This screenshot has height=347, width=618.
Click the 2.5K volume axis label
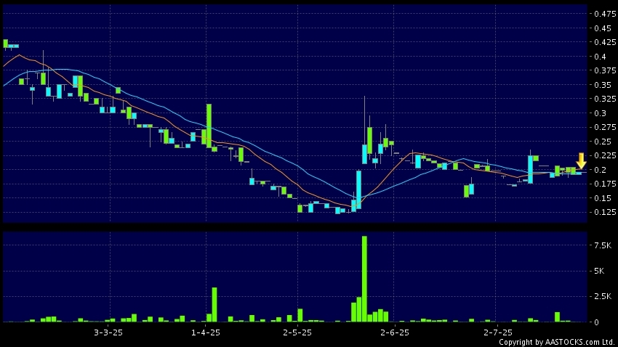pos(603,296)
